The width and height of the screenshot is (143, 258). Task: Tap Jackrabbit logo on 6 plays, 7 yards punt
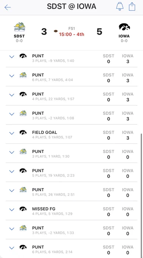[x=23, y=75]
